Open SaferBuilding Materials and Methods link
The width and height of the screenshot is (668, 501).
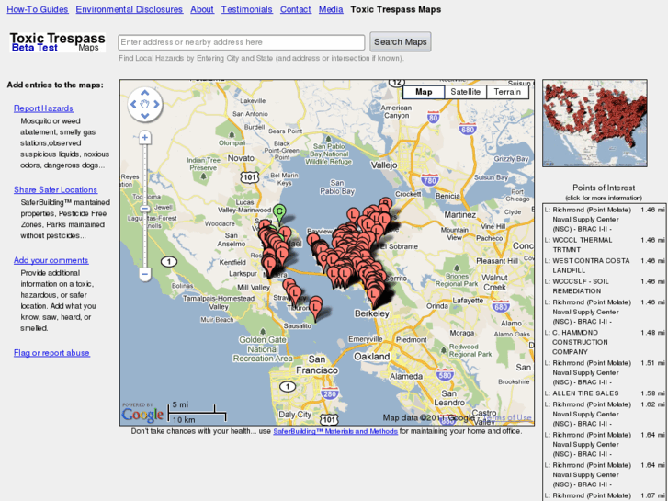coord(335,431)
